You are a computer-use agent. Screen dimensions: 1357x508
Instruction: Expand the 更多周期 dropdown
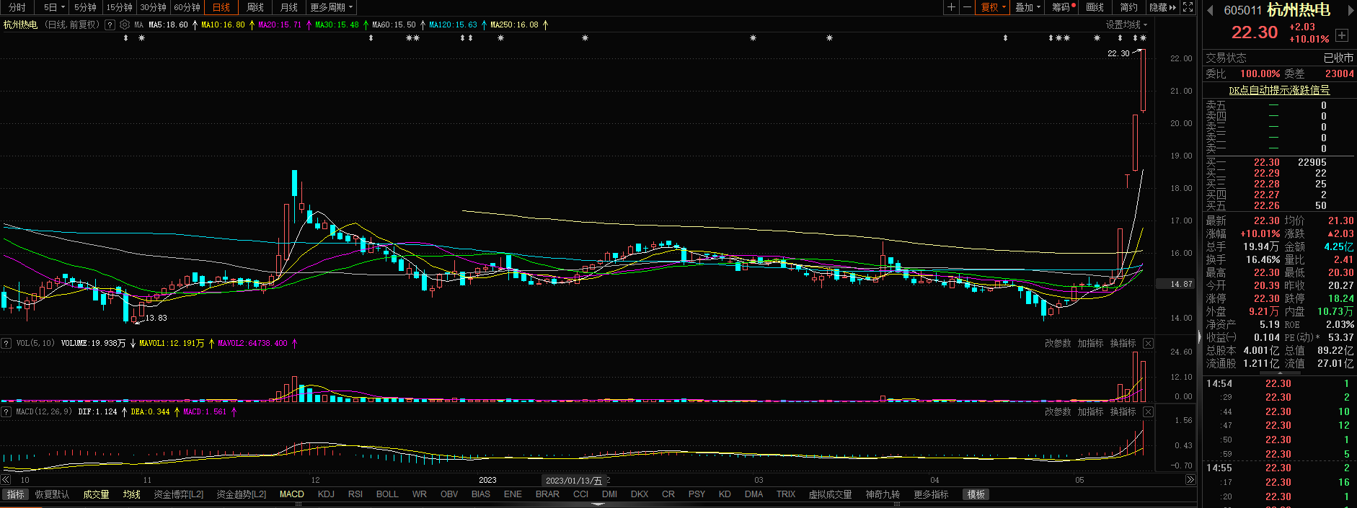tap(332, 7)
